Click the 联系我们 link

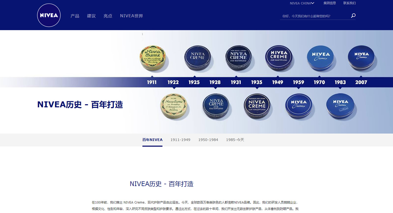pos(349,3)
